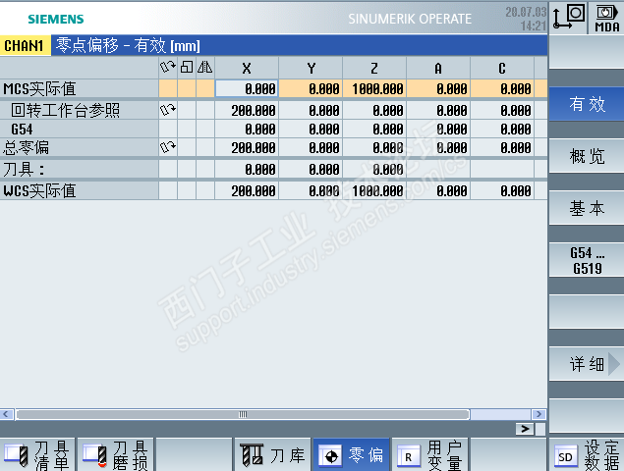This screenshot has width=624, height=471.
Task: Open the G54...G519 offsets softkey
Action: 587,260
